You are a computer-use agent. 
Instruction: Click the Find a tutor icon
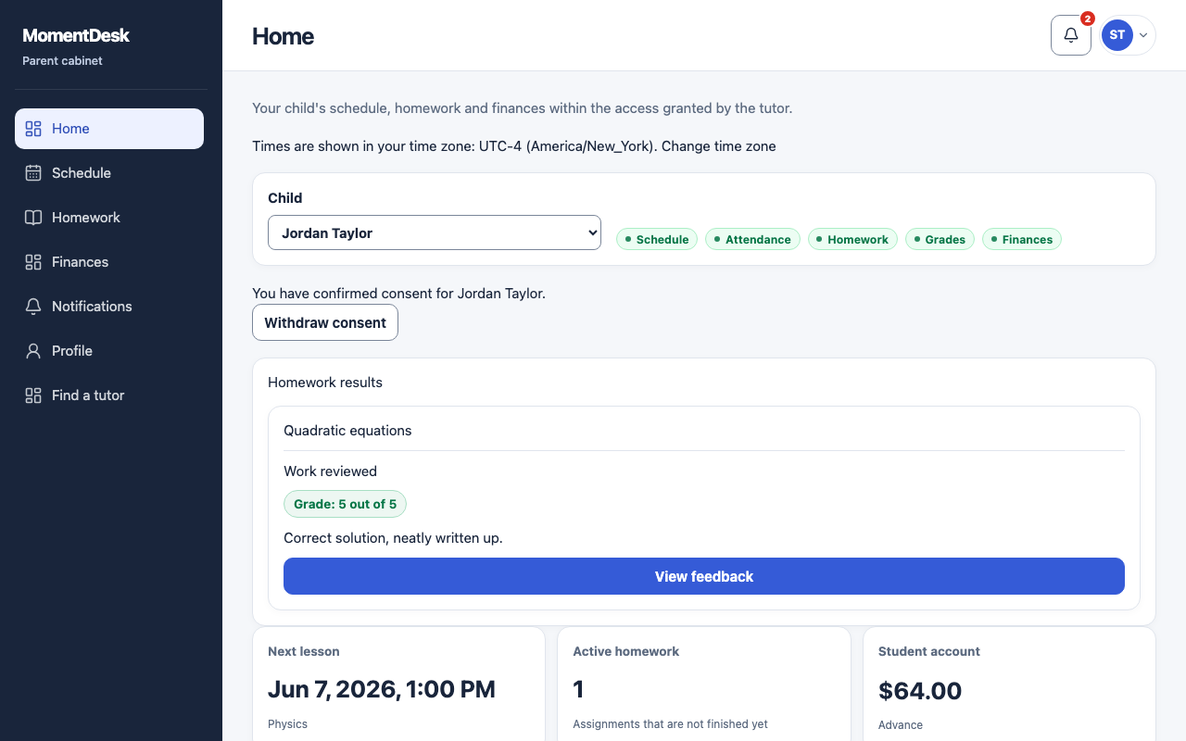coord(33,396)
